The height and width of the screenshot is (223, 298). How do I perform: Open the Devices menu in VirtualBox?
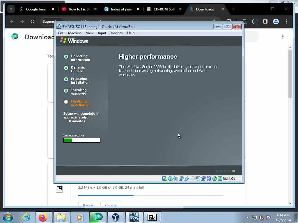[x=117, y=33]
